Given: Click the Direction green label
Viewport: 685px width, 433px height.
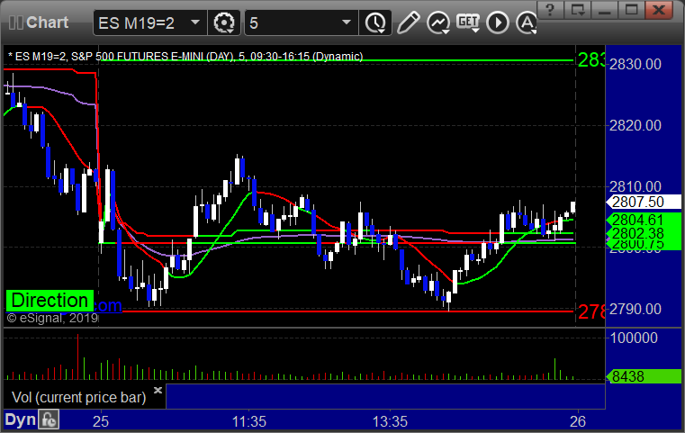Looking at the screenshot, I should tap(50, 301).
